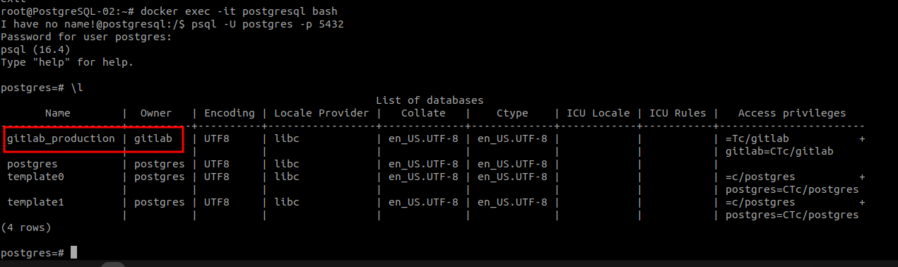Click the terminal cursor at bottom prompt

[73, 253]
